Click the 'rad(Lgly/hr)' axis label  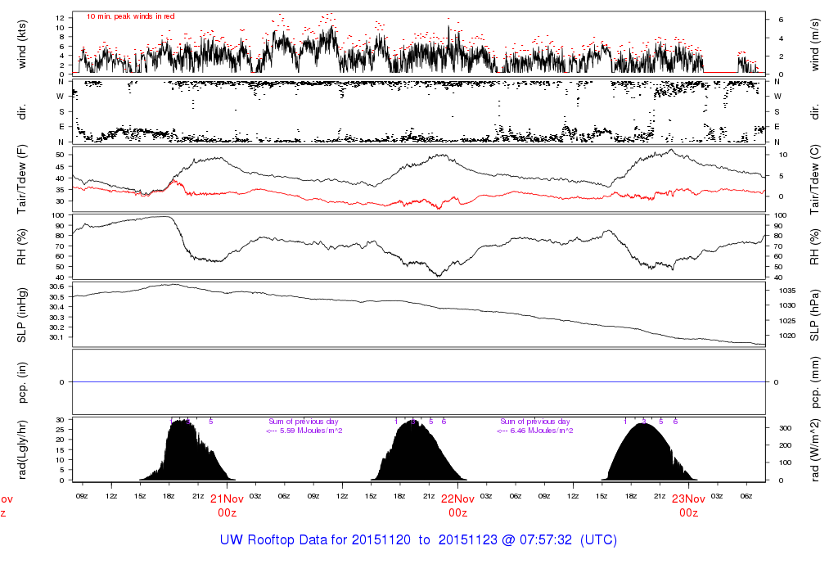click(x=22, y=449)
